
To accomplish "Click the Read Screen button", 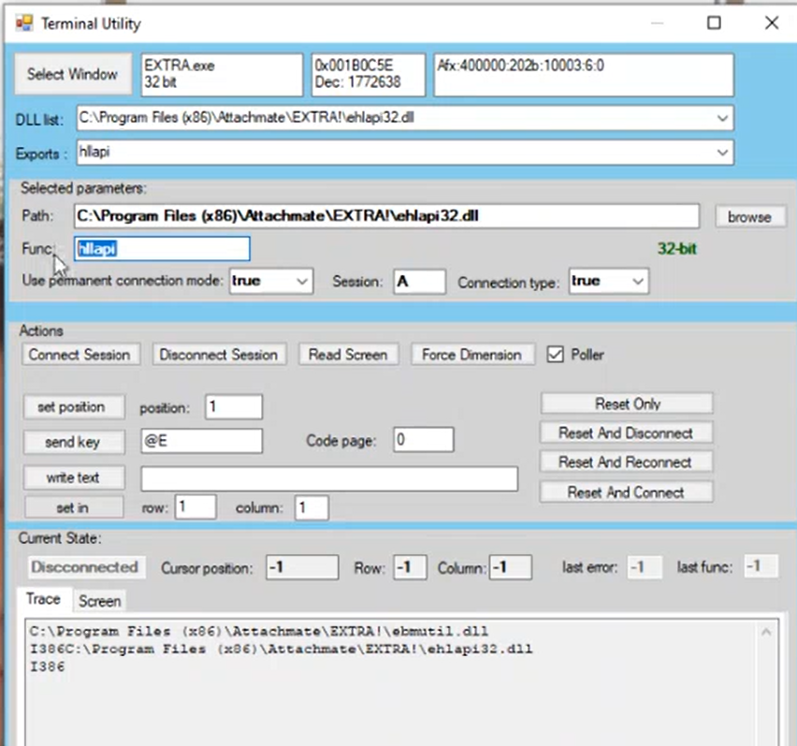I will pos(348,355).
